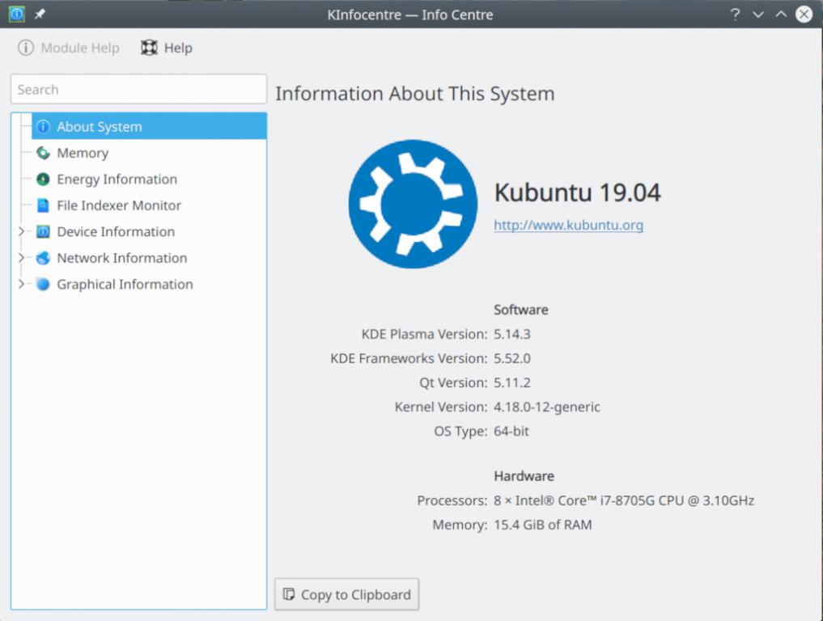Click the pin icon in title bar
Image resolution: width=823 pixels, height=621 pixels.
(40, 15)
